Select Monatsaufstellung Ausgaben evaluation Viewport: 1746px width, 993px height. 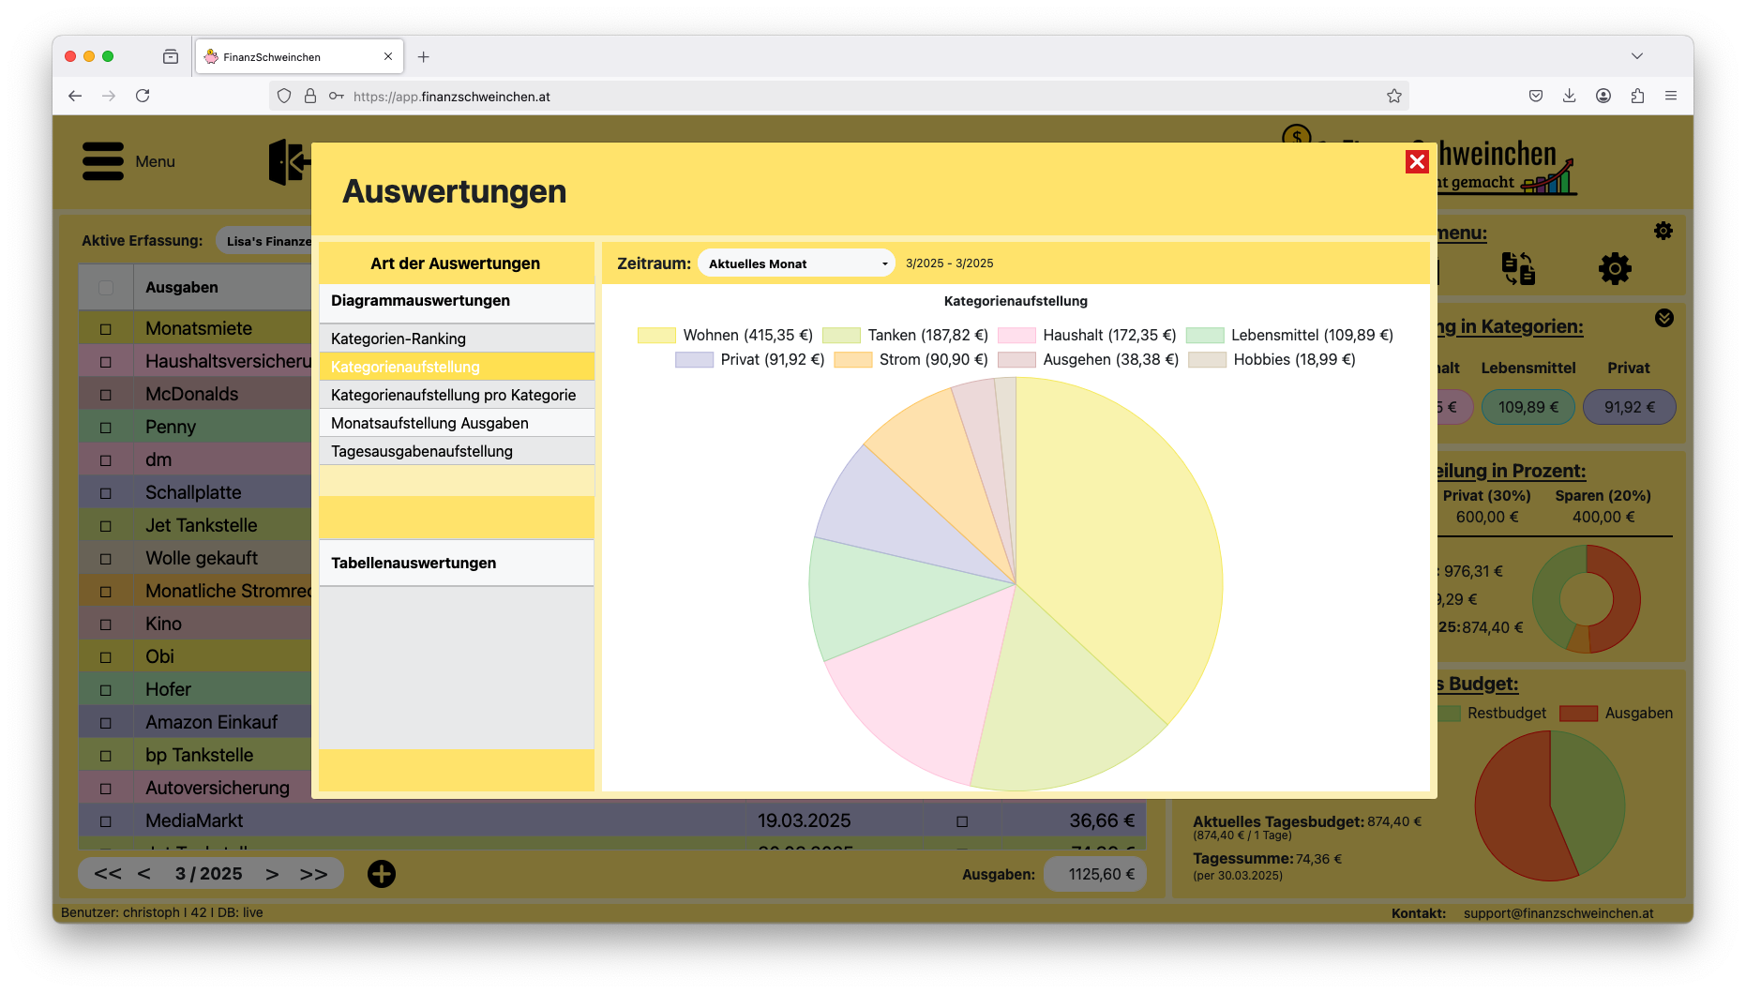coord(429,423)
